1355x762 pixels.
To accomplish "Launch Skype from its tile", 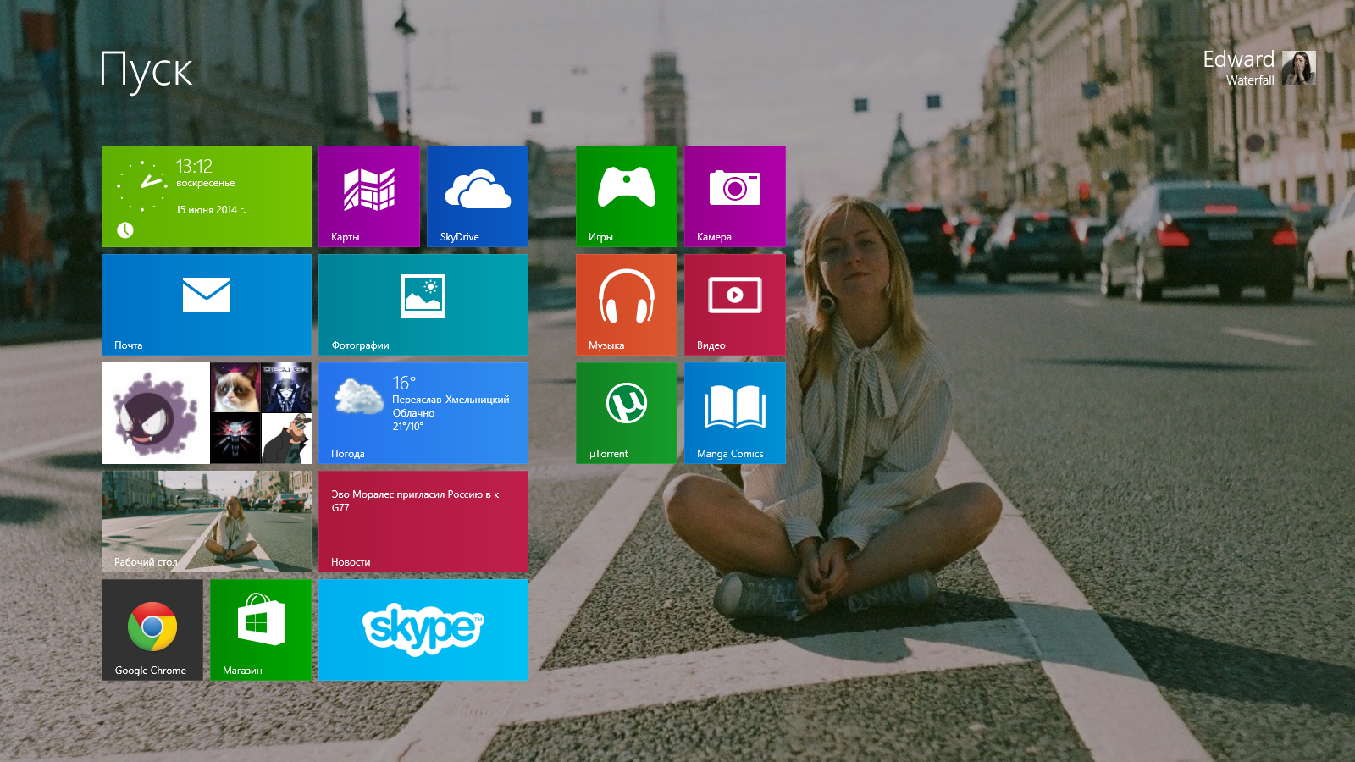I will [x=423, y=630].
